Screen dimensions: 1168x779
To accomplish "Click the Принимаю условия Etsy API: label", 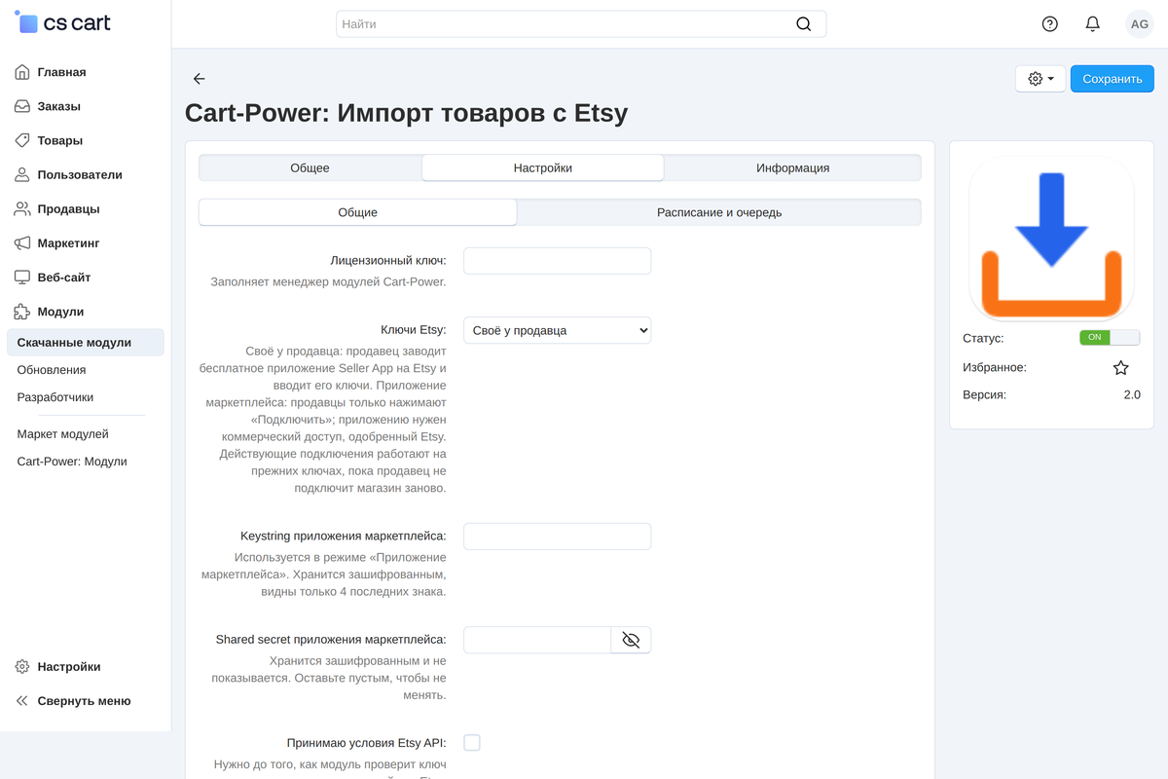I will point(367,743).
